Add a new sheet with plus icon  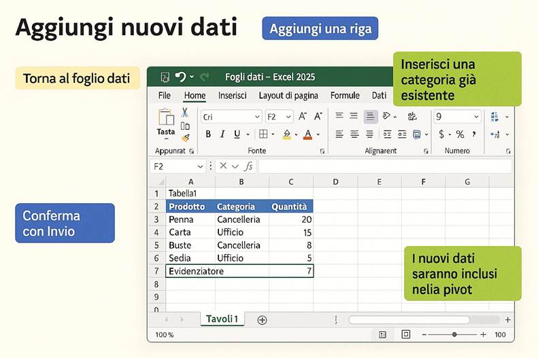pyautogui.click(x=262, y=320)
